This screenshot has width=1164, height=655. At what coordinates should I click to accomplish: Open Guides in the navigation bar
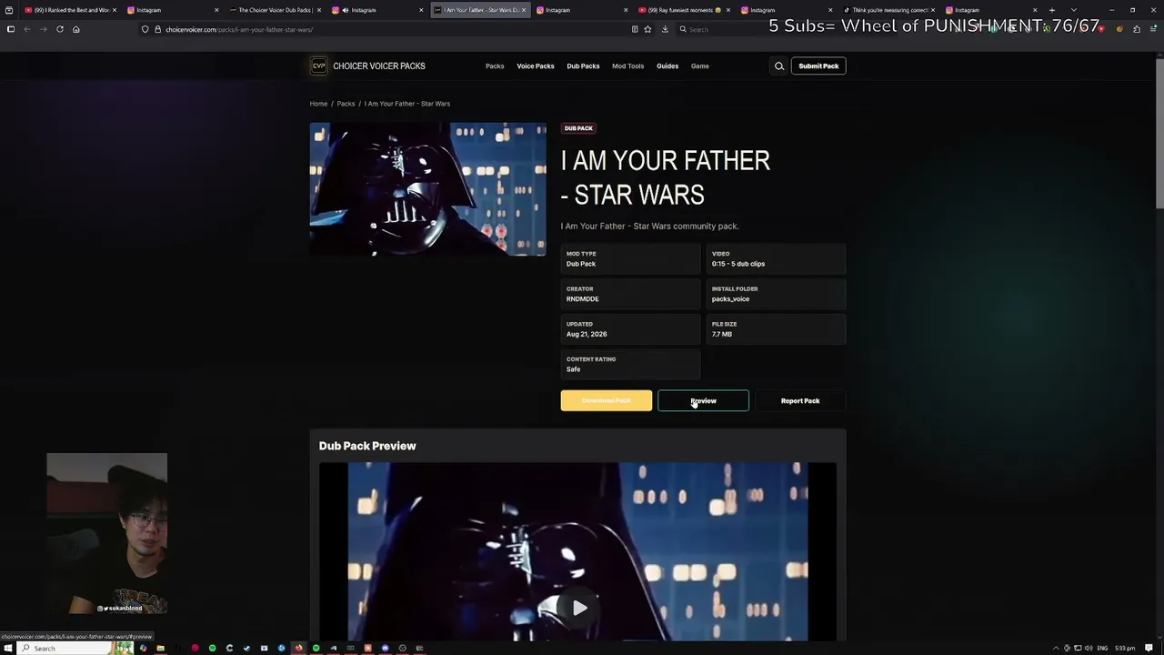click(667, 65)
